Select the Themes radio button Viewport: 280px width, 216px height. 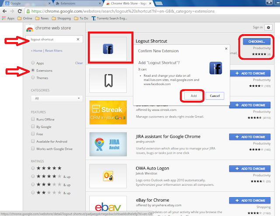[33, 78]
